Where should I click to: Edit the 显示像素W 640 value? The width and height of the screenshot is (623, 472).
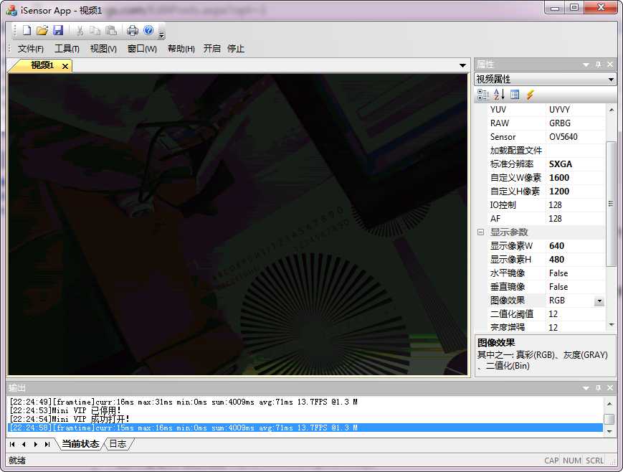(576, 246)
